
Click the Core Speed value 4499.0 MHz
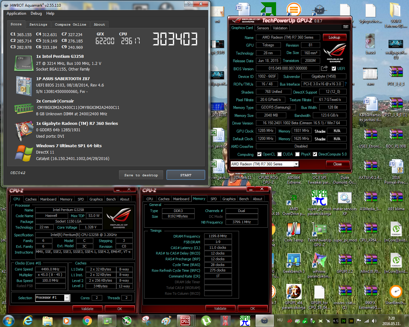pyautogui.click(x=50, y=269)
